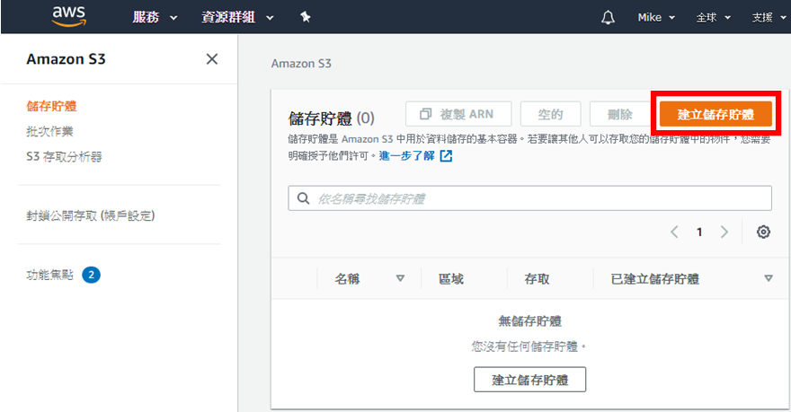This screenshot has height=412, width=791.
Task: Open 批次作業 in the sidebar
Action: 49,131
